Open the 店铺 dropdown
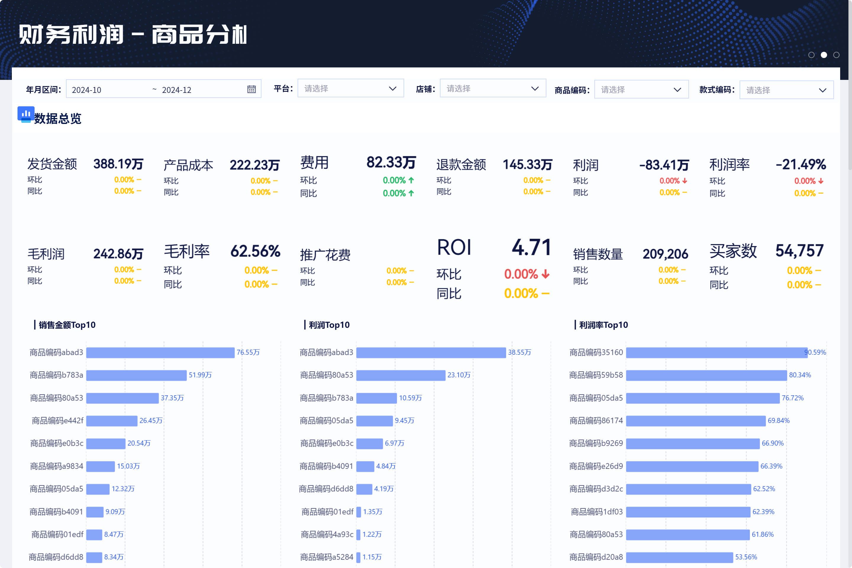The height and width of the screenshot is (568, 852). pyautogui.click(x=493, y=88)
